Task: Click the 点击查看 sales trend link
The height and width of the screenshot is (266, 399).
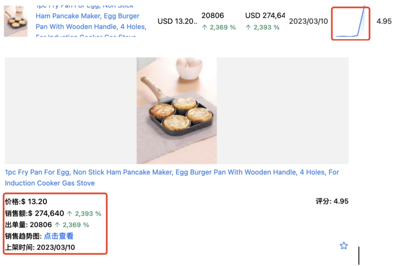Action: click(x=59, y=236)
